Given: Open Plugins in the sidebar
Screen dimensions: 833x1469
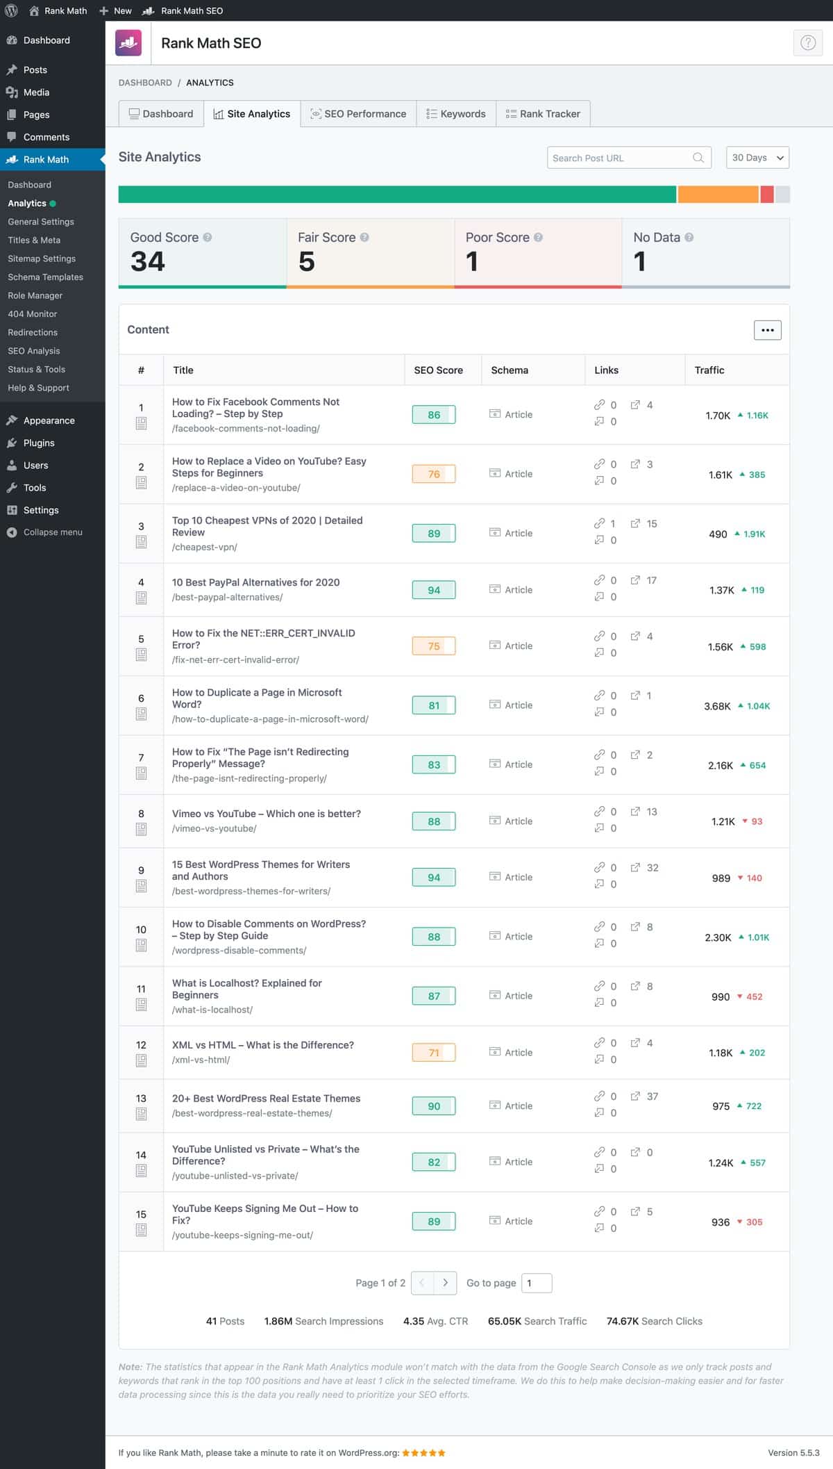Looking at the screenshot, I should (x=39, y=443).
